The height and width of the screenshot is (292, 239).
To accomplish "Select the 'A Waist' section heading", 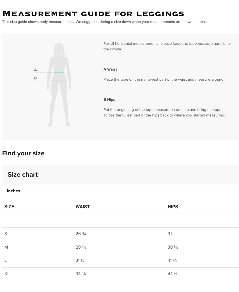I will point(110,69).
